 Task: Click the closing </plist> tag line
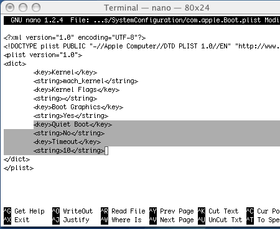tap(19, 168)
